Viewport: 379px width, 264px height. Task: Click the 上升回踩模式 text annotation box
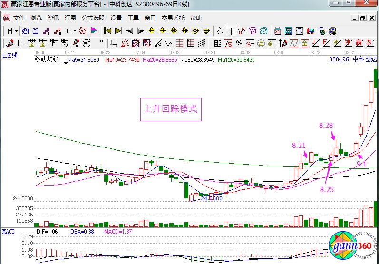[170, 109]
